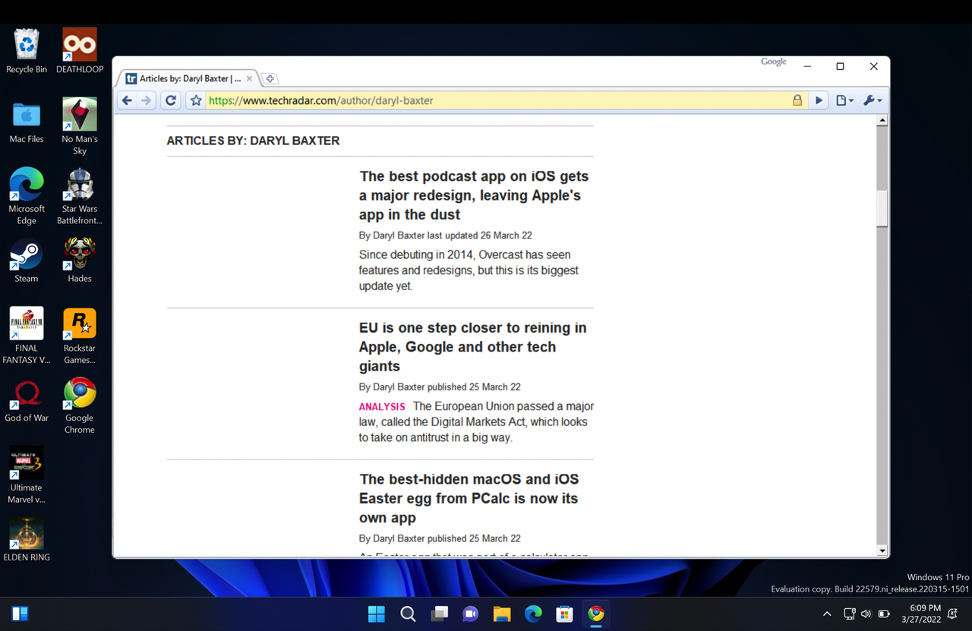This screenshot has height=631, width=972.
Task: Close the Articles by Daryl Baxter tab
Action: tap(249, 78)
